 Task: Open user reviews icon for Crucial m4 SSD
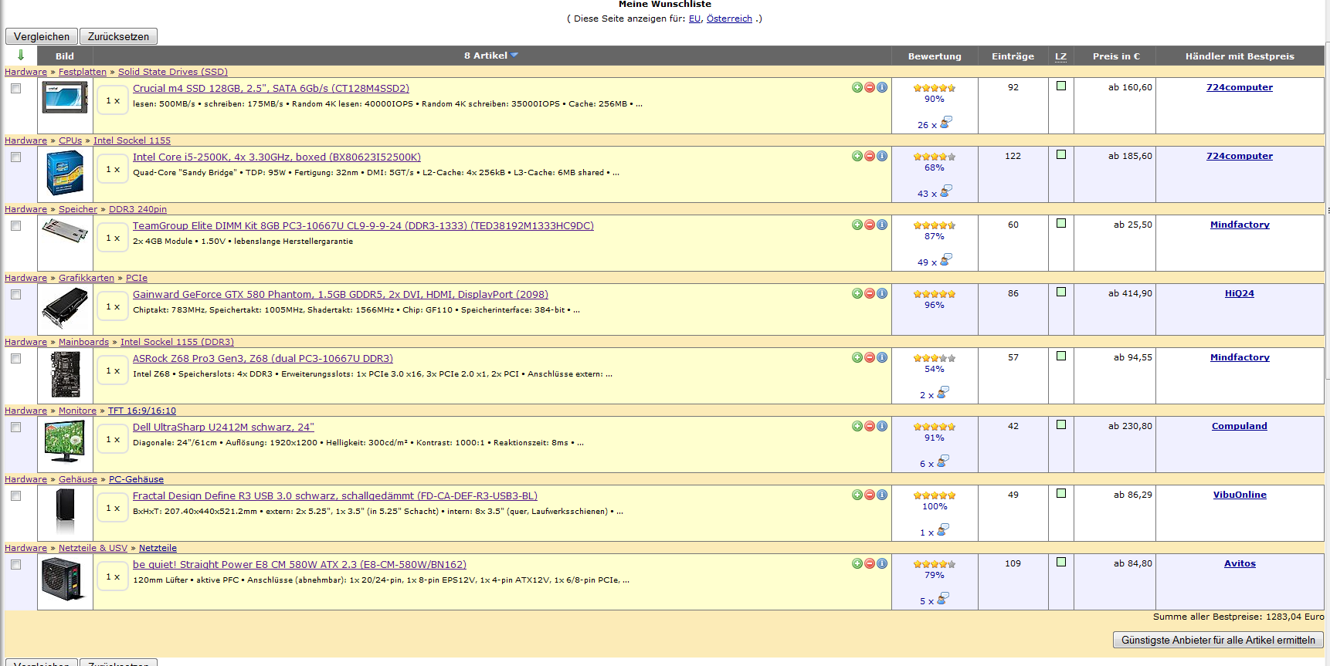(x=945, y=122)
